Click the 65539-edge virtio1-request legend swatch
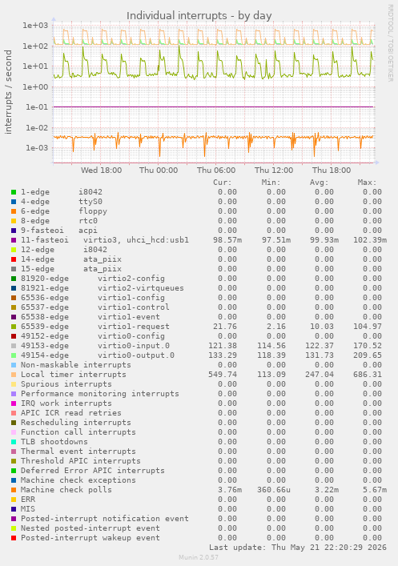The image size is (398, 566). coord(14,327)
